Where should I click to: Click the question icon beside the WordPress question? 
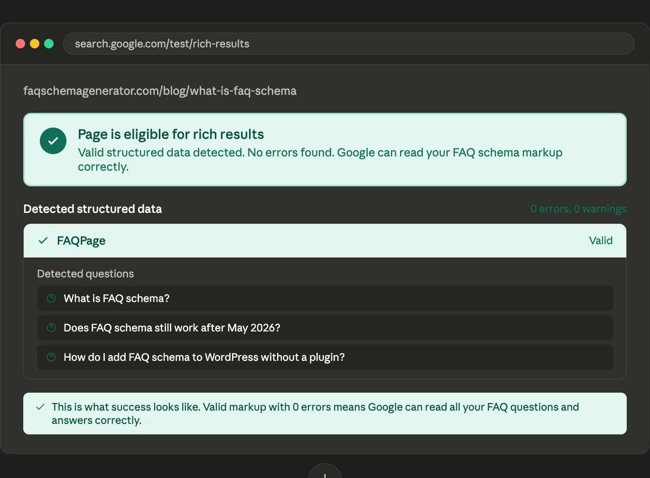pos(51,357)
